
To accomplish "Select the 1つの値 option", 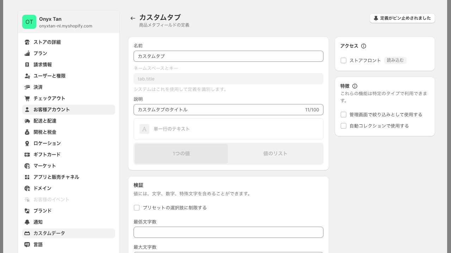I will point(181,154).
